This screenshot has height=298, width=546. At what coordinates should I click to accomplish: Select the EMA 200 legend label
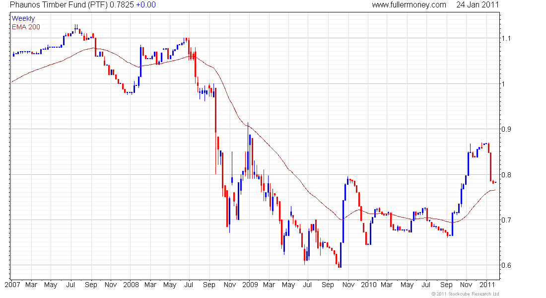[26, 27]
